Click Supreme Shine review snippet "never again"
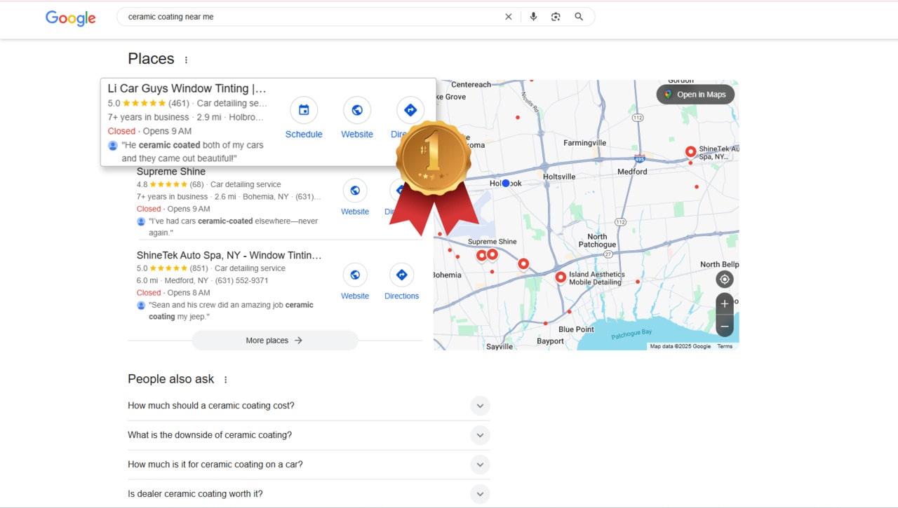This screenshot has width=898, height=508. [x=233, y=227]
